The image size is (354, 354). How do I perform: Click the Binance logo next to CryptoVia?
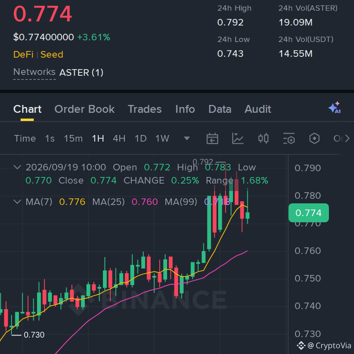pyautogui.click(x=301, y=345)
